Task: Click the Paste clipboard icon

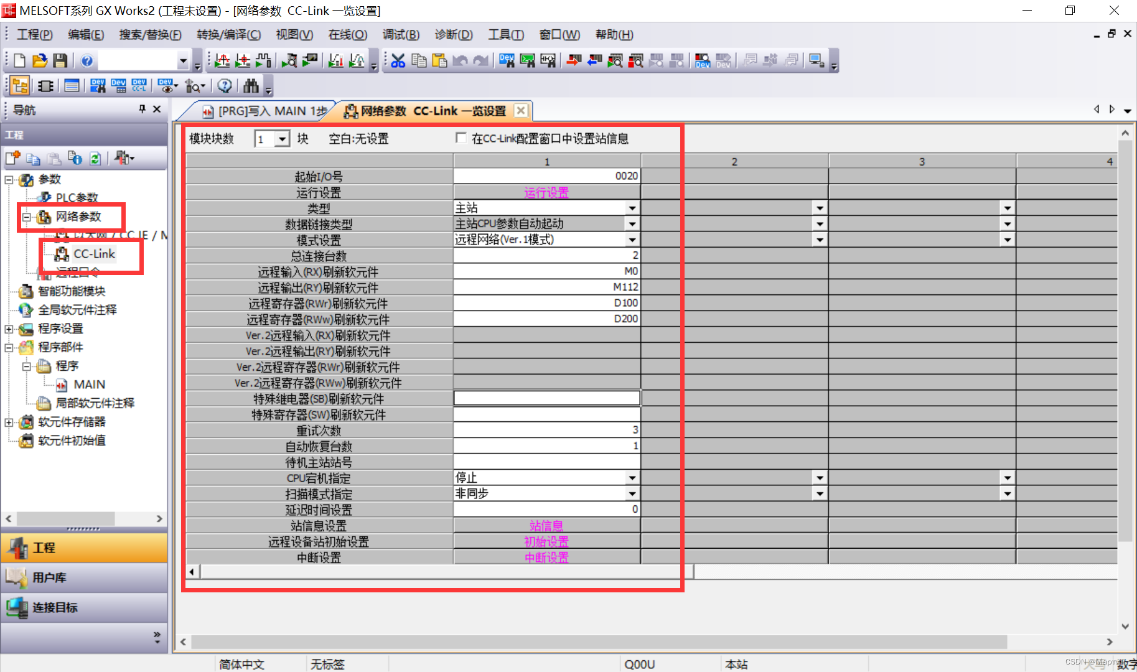Action: tap(439, 60)
